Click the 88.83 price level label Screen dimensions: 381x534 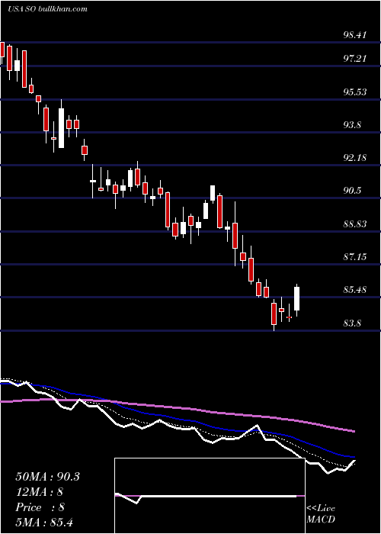(355, 224)
